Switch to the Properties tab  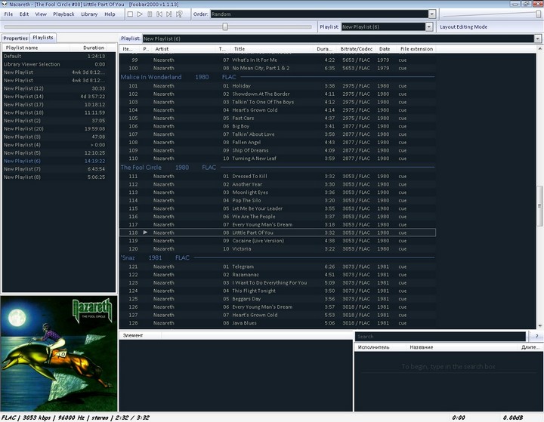(x=15, y=38)
